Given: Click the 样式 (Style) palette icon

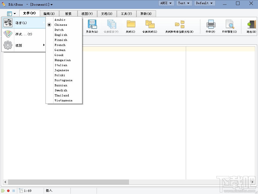Looking at the screenshot, I should coord(7,34).
